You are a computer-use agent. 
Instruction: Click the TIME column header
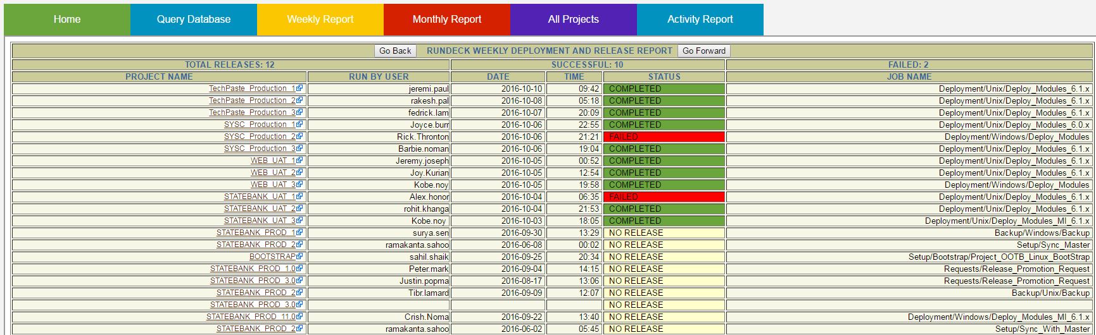(574, 76)
